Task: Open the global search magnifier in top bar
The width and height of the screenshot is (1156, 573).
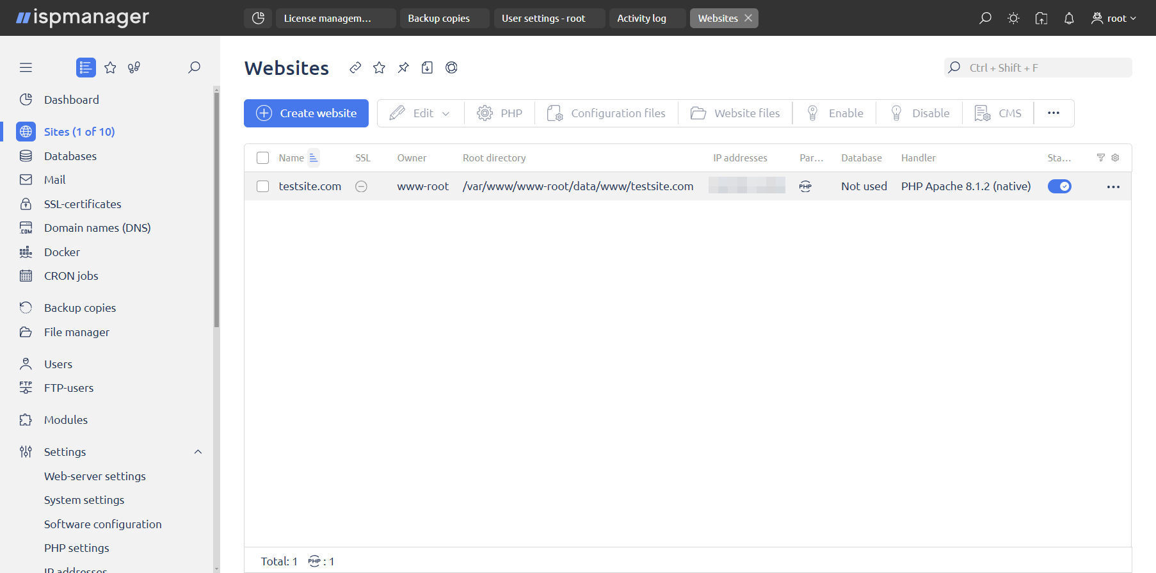Action: [x=985, y=19]
